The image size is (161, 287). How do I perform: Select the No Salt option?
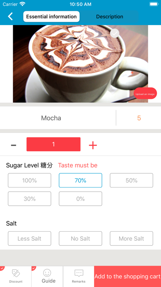click(80, 238)
